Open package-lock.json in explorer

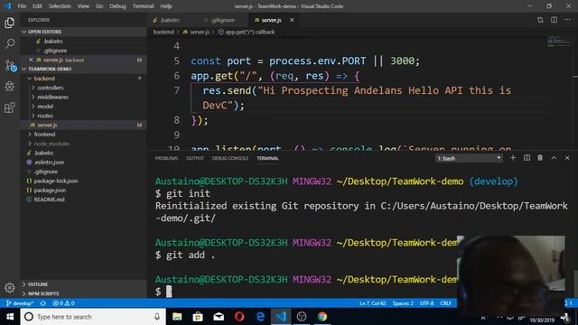tap(84, 181)
